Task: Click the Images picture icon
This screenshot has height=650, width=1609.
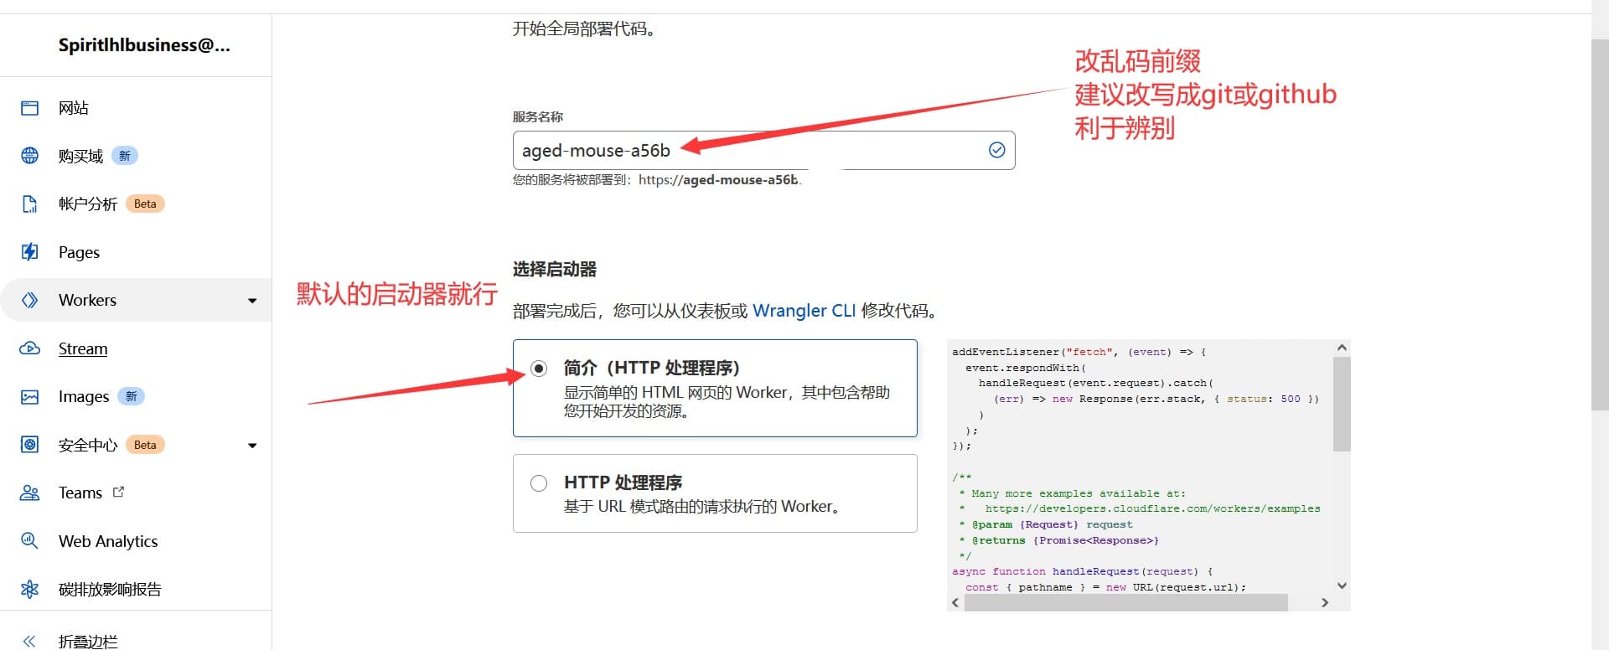Action: coord(30,397)
